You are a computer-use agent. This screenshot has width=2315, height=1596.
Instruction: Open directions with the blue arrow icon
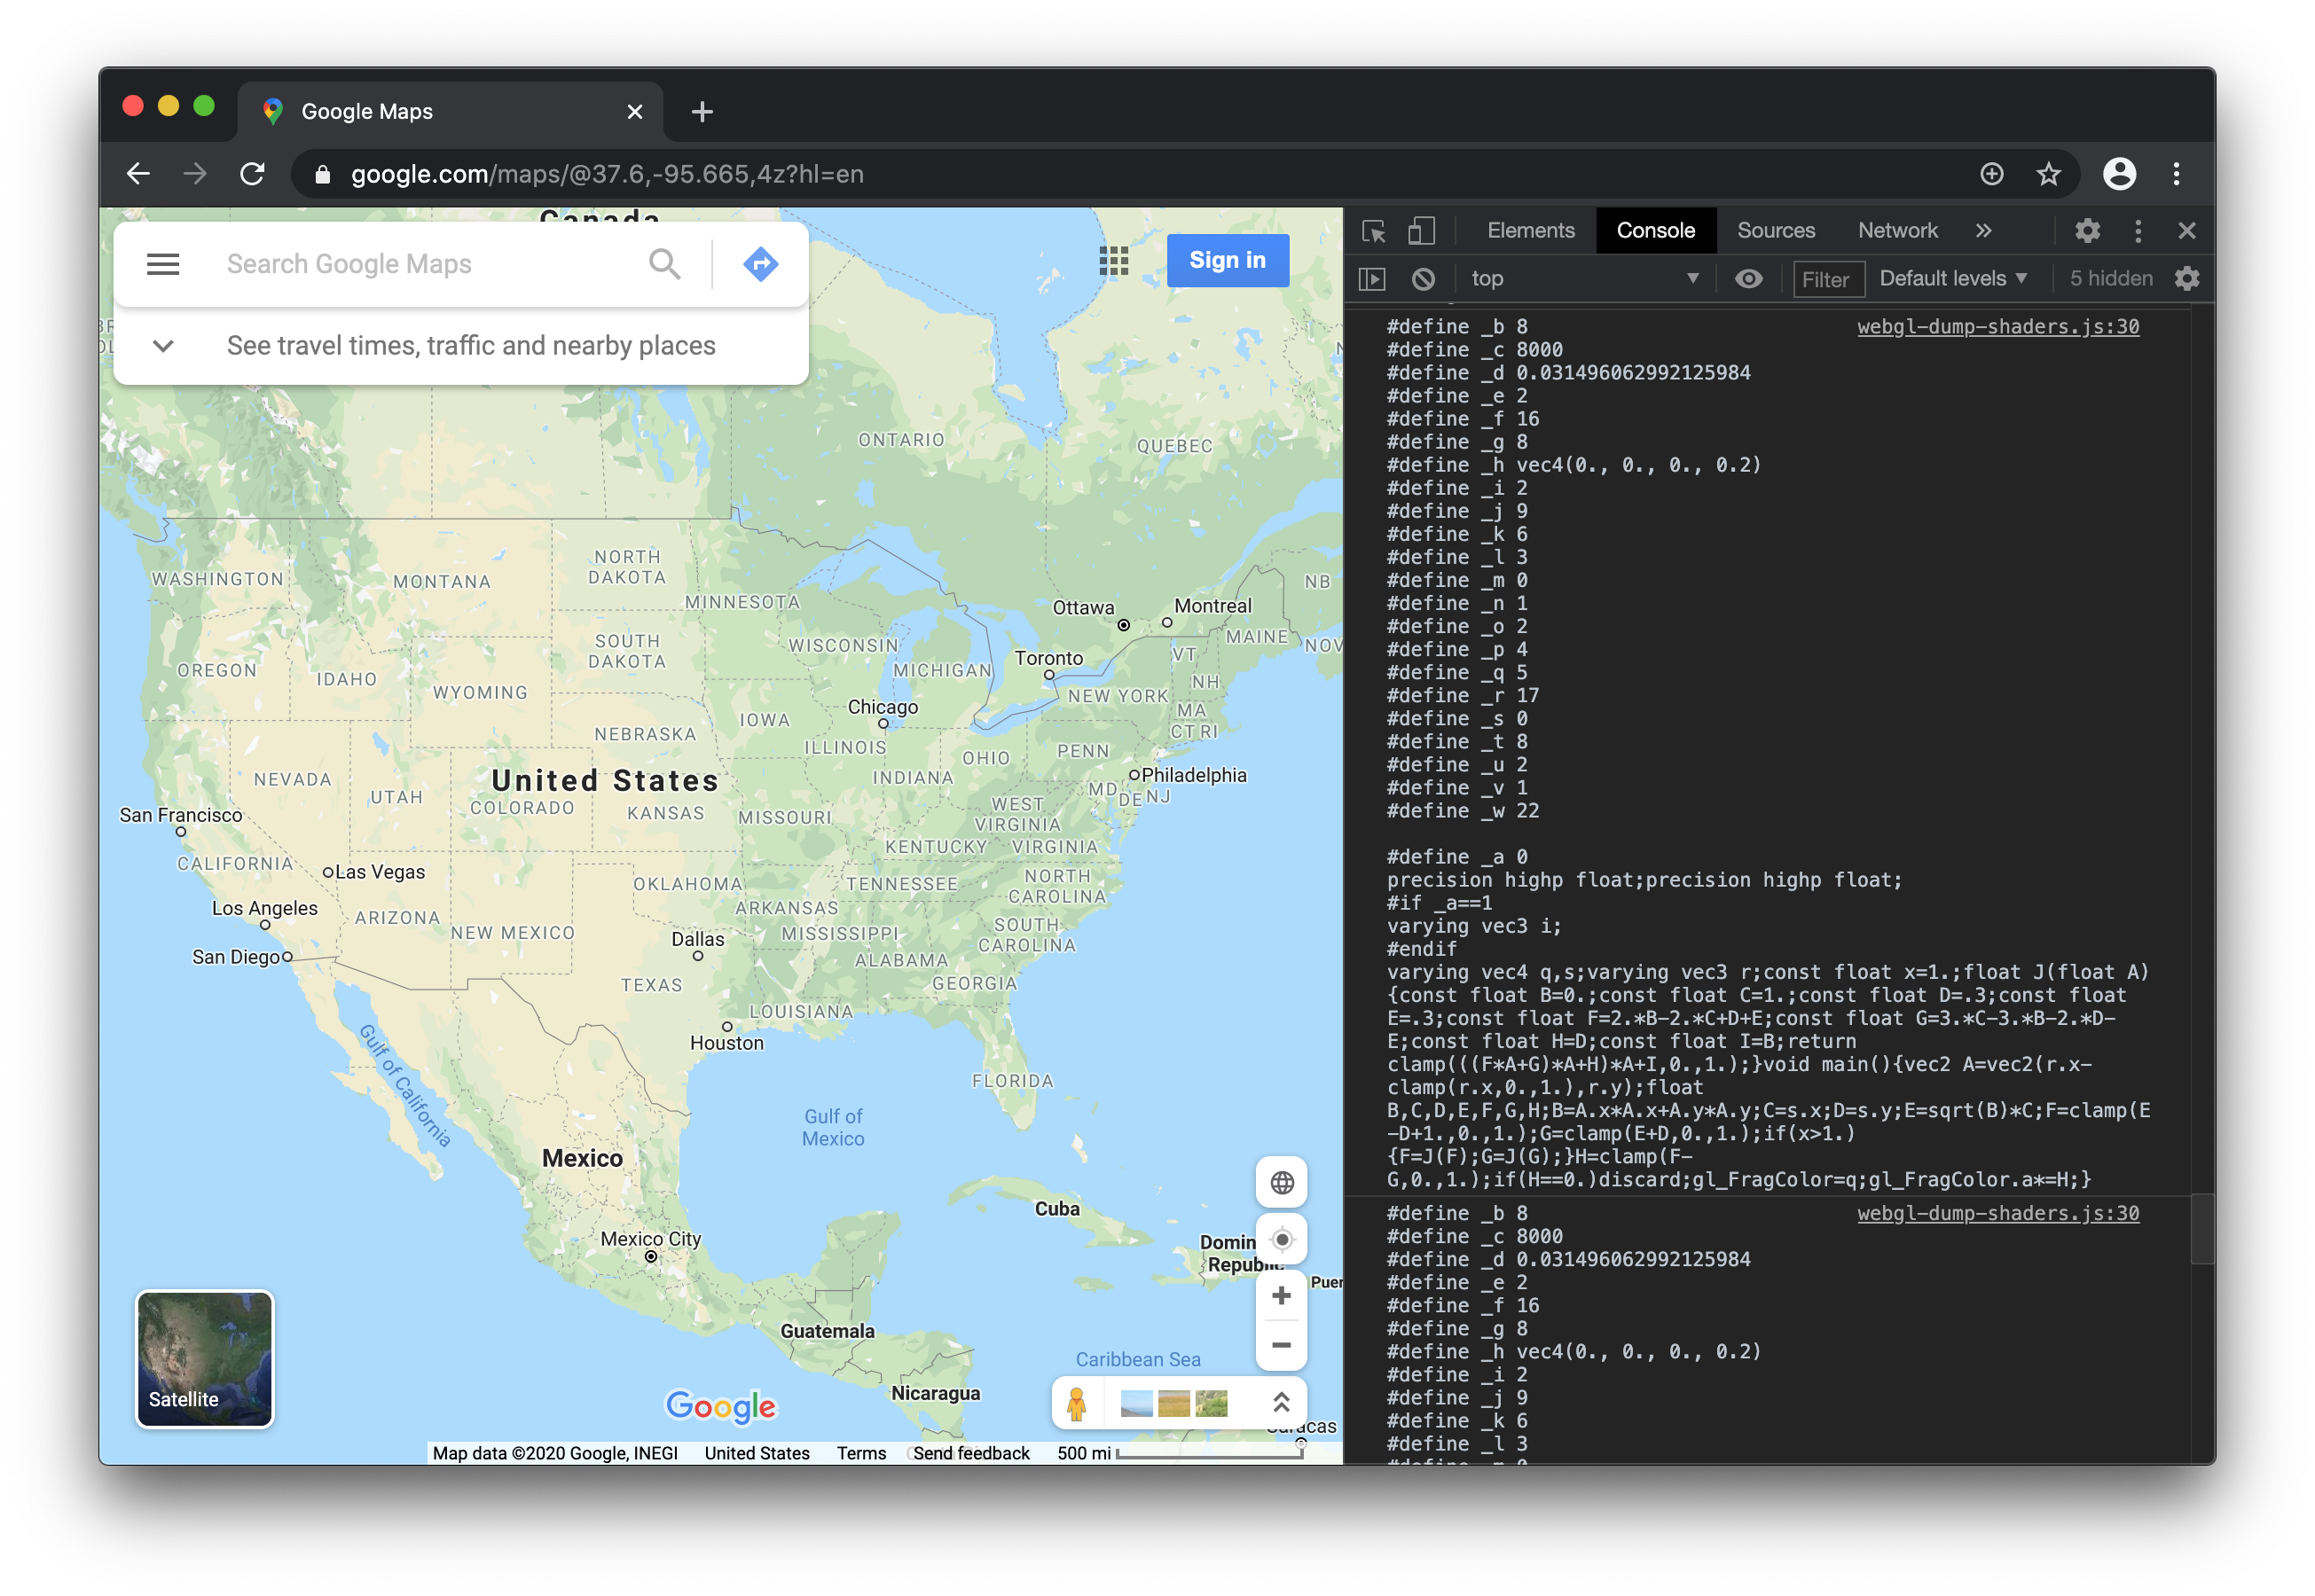pyautogui.click(x=760, y=264)
